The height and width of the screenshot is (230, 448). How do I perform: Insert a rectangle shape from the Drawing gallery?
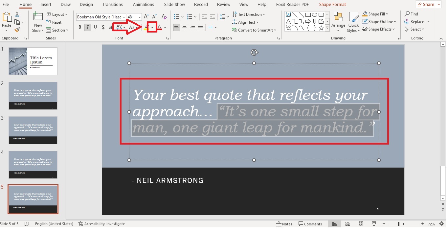point(308,14)
